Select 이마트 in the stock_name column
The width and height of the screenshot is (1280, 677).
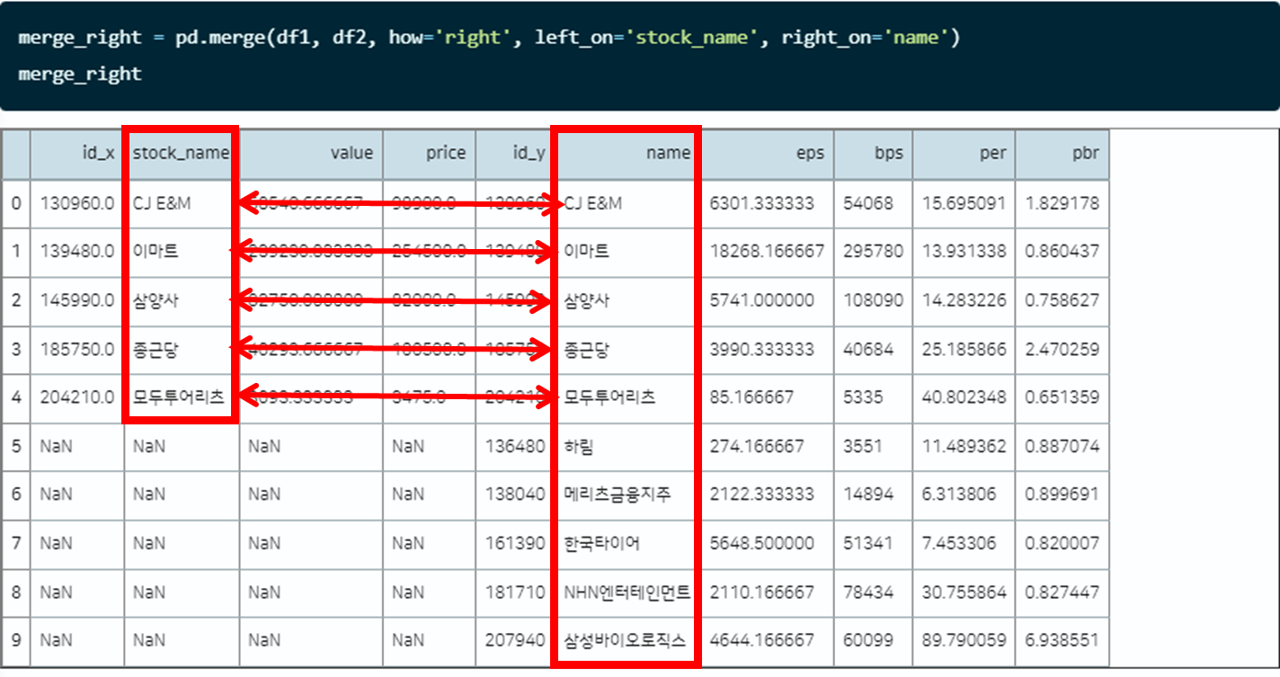click(x=156, y=252)
